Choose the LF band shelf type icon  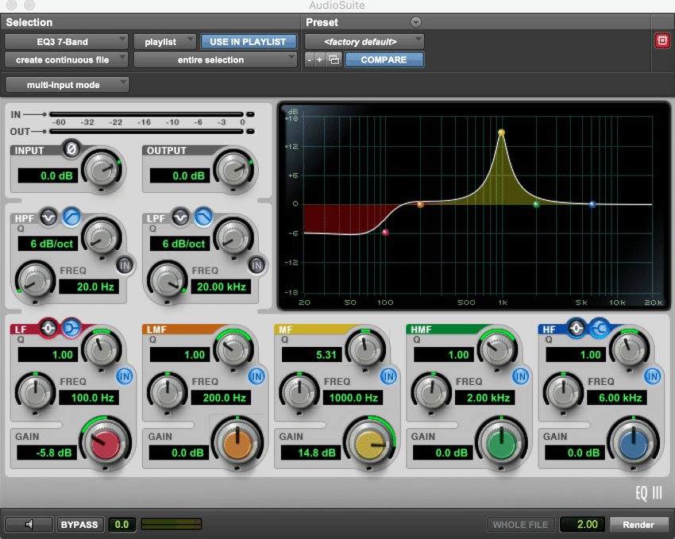(x=71, y=328)
